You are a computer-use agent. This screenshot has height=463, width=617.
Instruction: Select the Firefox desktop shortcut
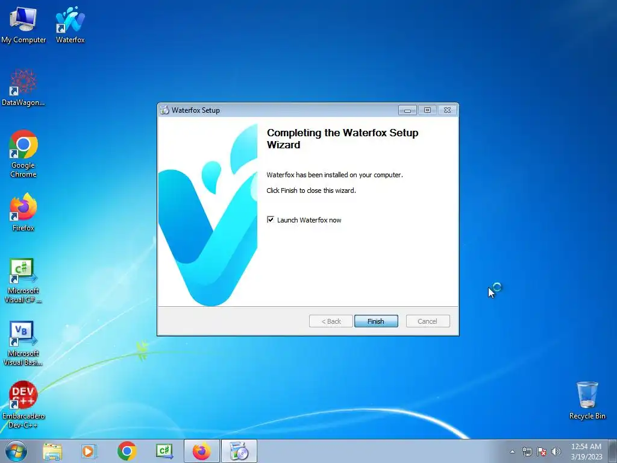click(23, 212)
